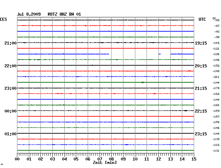
Task: Click the x-axis minute label 10
Action: [x=135, y=159]
